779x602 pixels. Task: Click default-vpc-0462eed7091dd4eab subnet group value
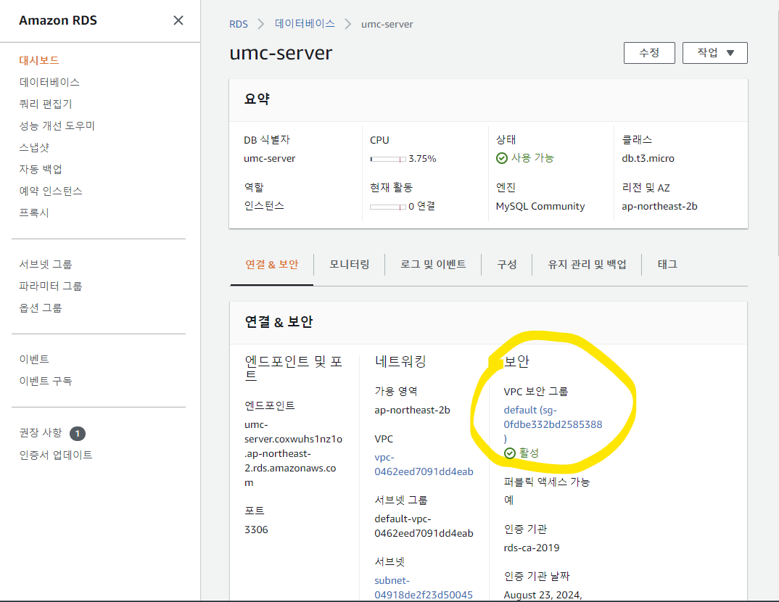point(424,526)
